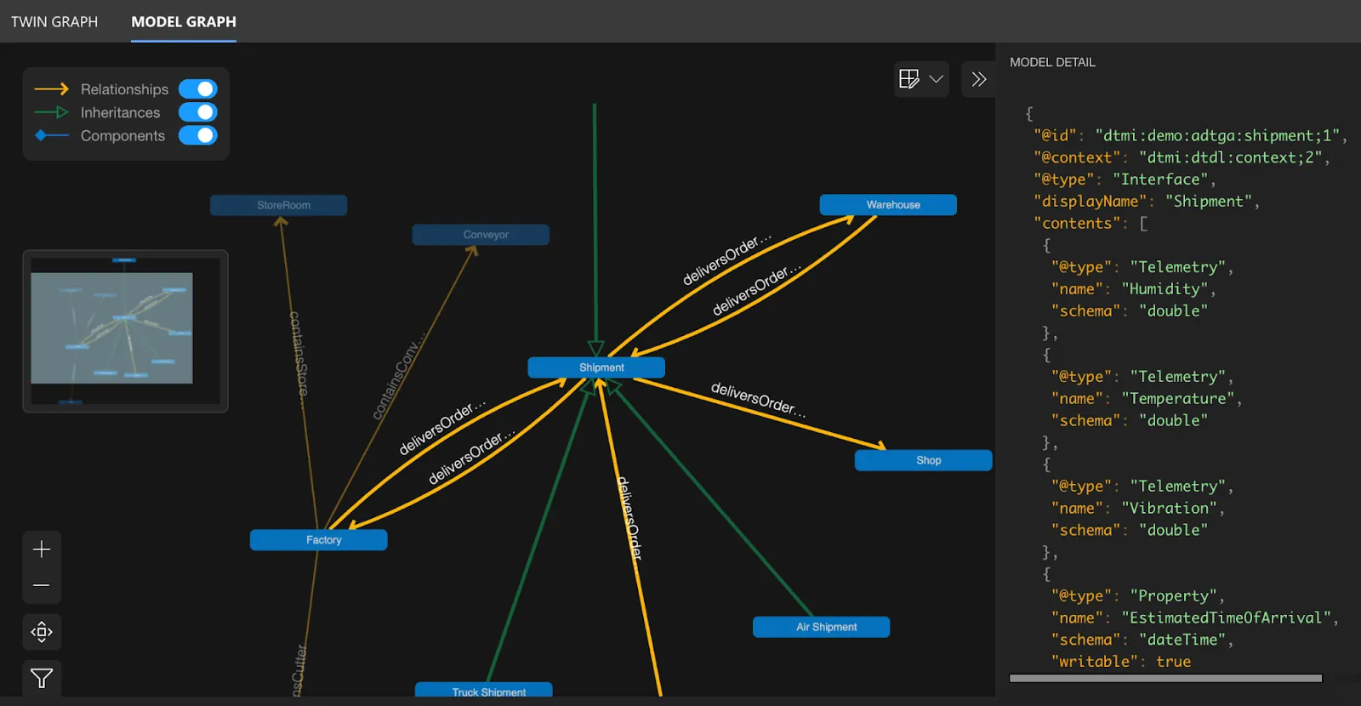Select the Model Graph tab
The image size is (1361, 706).
[x=184, y=21]
